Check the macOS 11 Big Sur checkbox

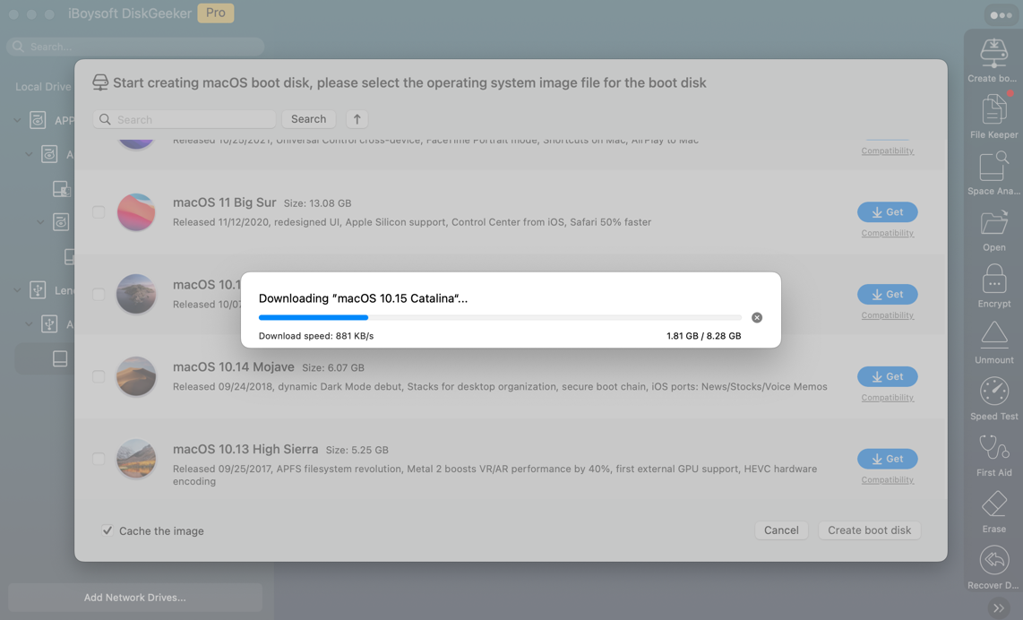pyautogui.click(x=99, y=212)
